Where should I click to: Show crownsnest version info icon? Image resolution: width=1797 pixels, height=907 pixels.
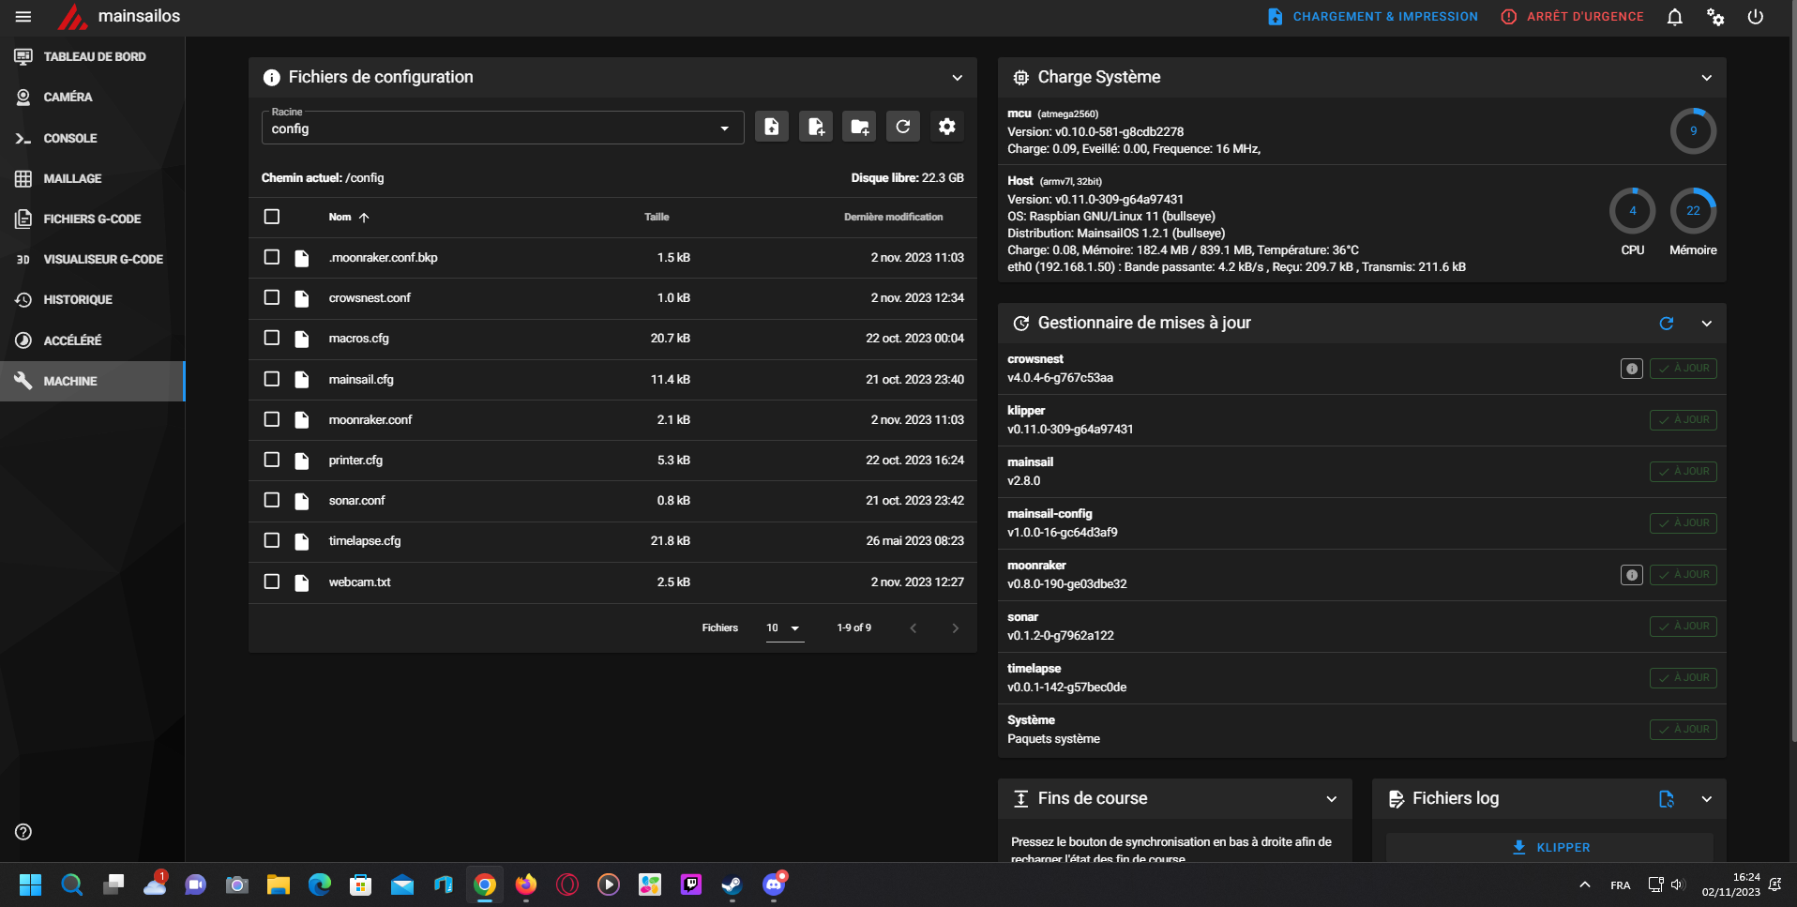pyautogui.click(x=1632, y=369)
